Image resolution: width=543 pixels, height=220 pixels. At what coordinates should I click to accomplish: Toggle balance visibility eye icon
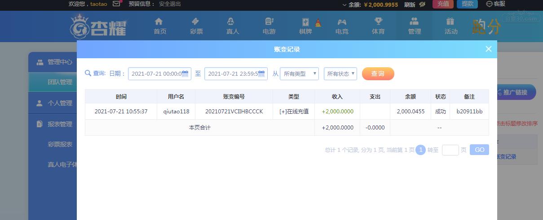tap(422, 4)
